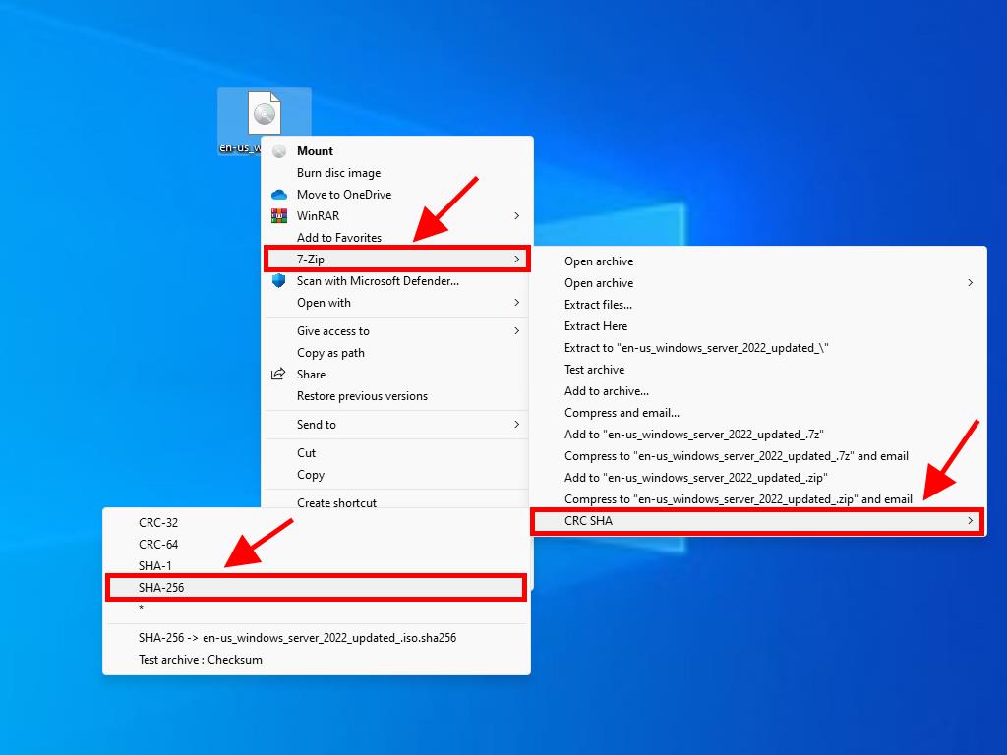Image resolution: width=1007 pixels, height=755 pixels.
Task: Open the 7-Zip submenu
Action: pos(397,260)
